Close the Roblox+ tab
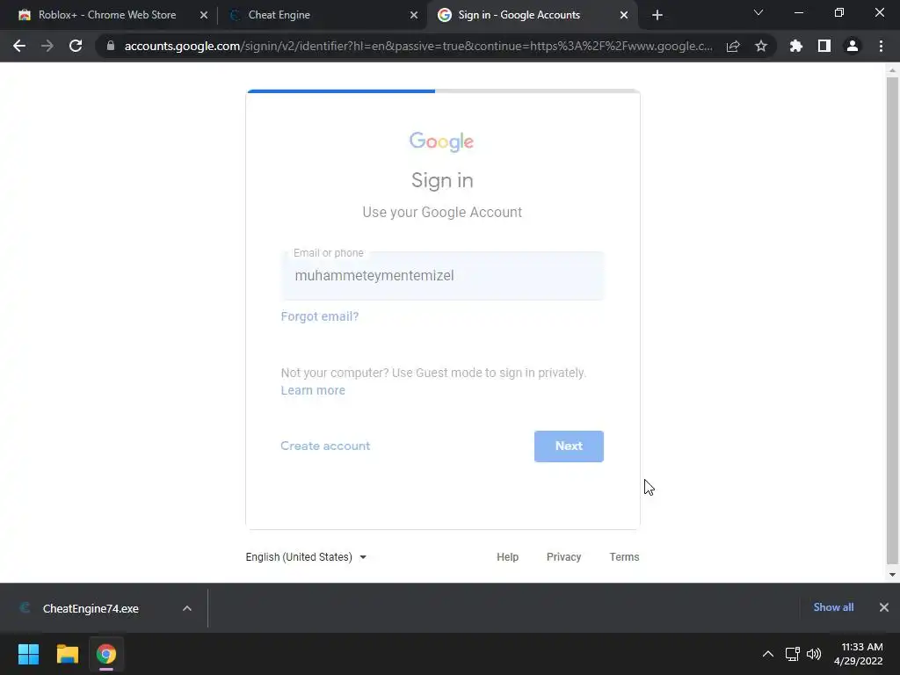 pos(204,15)
